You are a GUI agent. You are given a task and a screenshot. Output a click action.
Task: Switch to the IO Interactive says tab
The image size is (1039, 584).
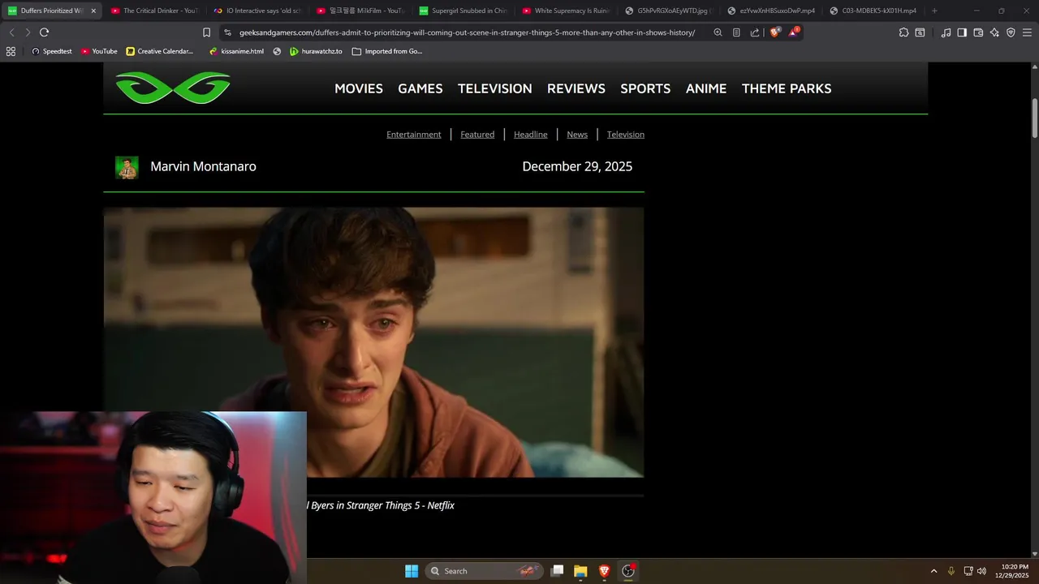pyautogui.click(x=257, y=11)
